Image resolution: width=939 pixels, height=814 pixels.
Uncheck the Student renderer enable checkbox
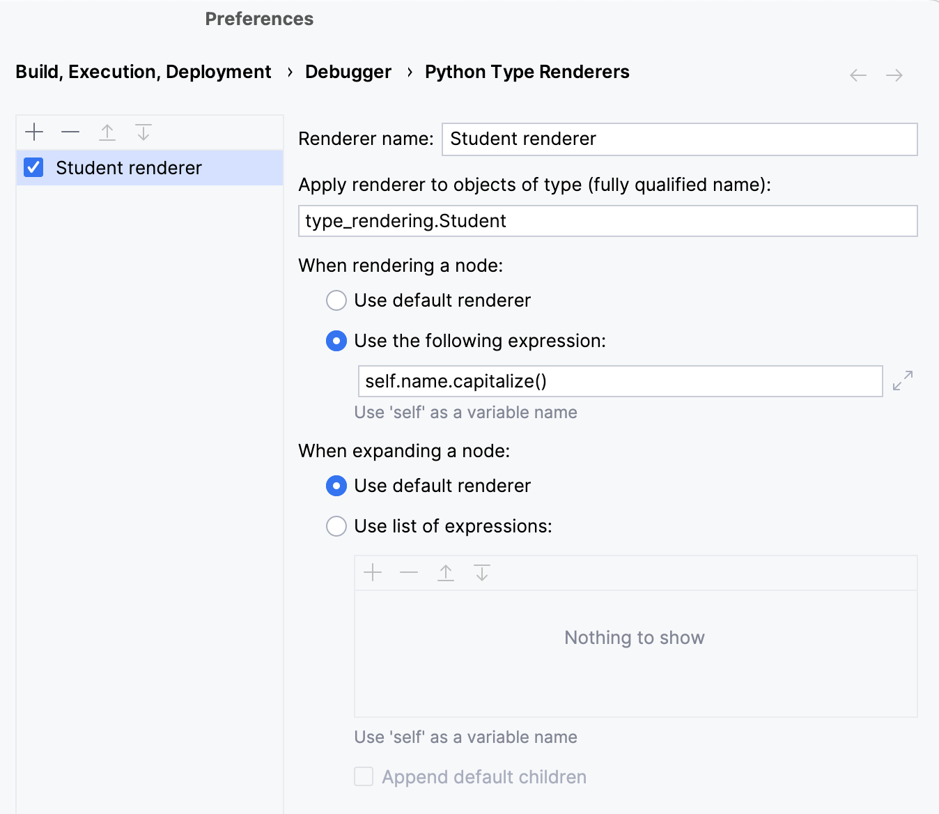[33, 167]
